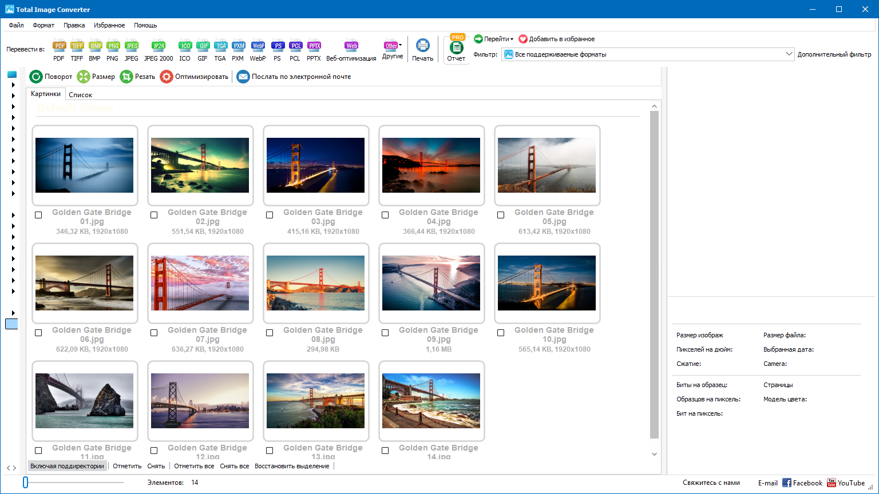Choose the JPEG 2000 converter icon
Image resolution: width=879 pixels, height=494 pixels.
(x=159, y=46)
